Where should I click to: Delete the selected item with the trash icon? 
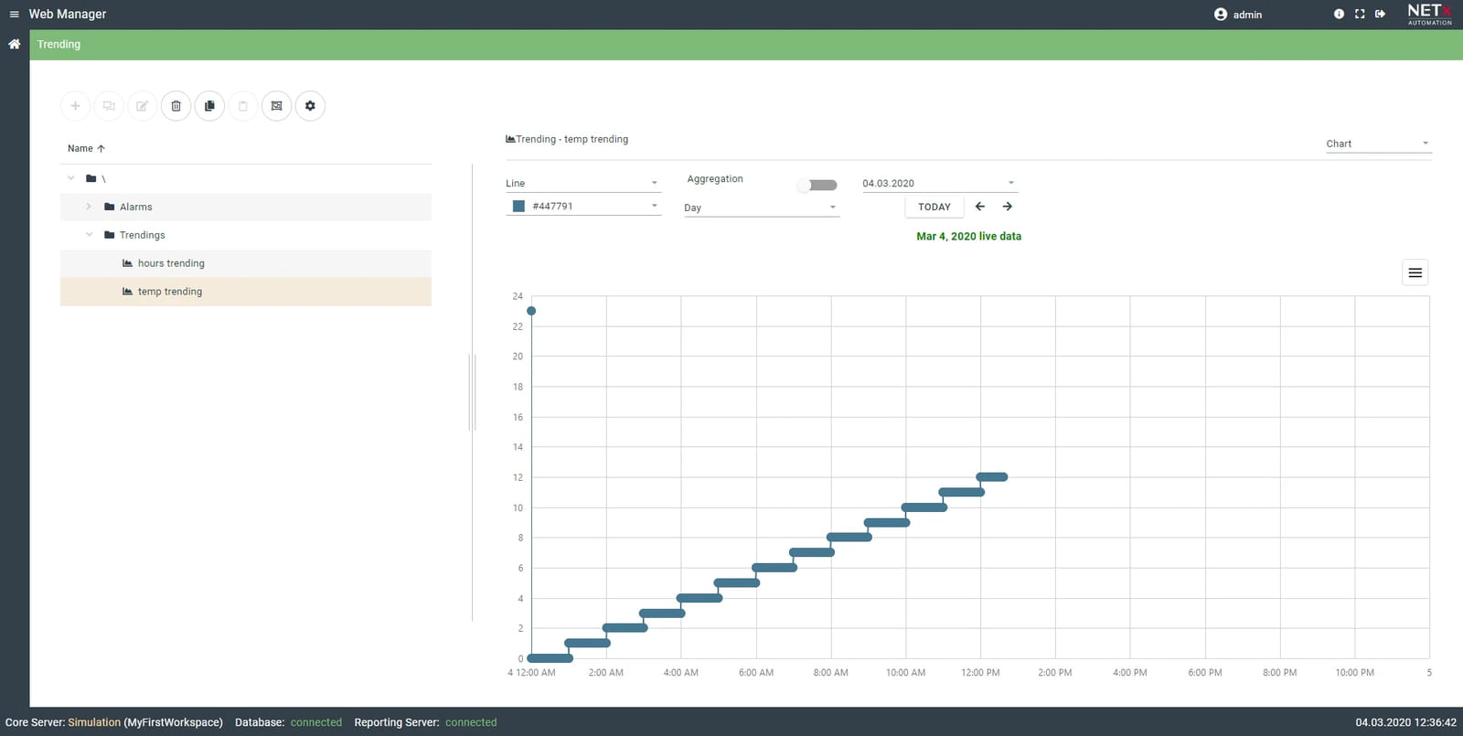(176, 106)
